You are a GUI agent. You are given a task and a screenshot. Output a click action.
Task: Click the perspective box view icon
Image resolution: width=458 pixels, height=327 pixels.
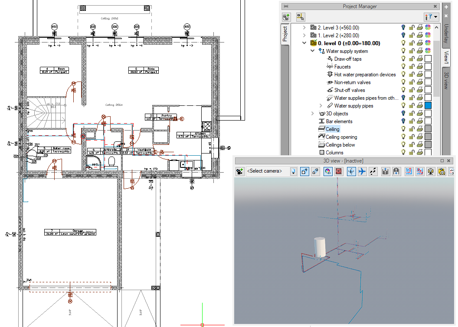304,171
